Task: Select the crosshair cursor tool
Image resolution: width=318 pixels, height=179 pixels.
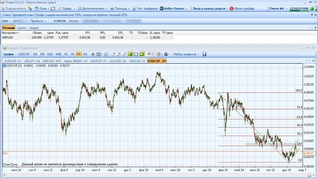Action: point(93,54)
